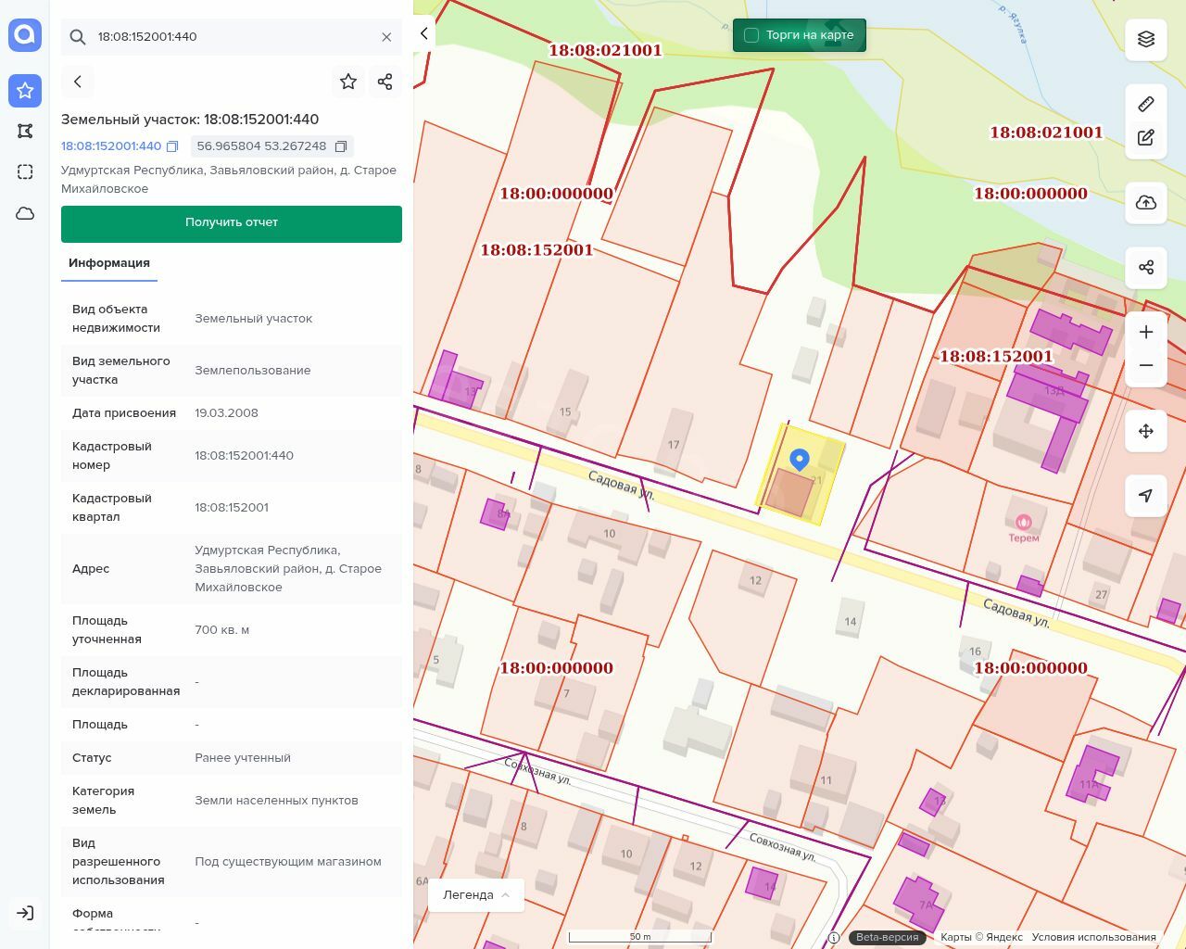This screenshot has width=1186, height=949.
Task: Collapse the left information sidebar
Action: 424,33
